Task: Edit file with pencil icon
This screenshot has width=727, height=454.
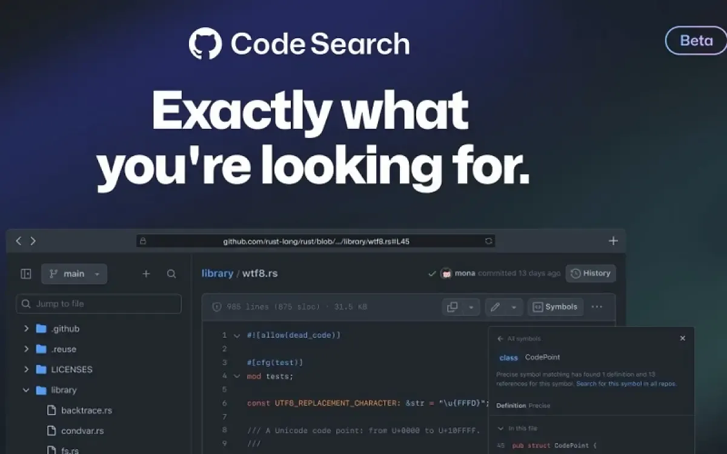Action: coord(495,307)
